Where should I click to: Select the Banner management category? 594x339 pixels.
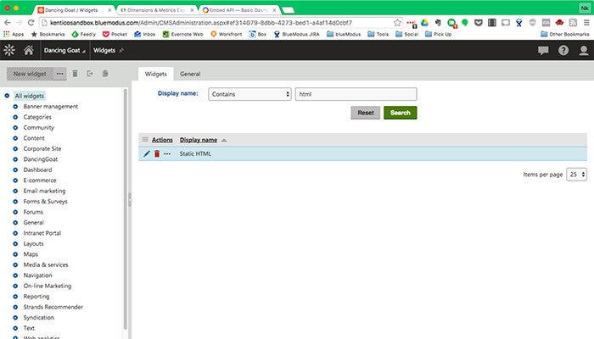click(51, 106)
